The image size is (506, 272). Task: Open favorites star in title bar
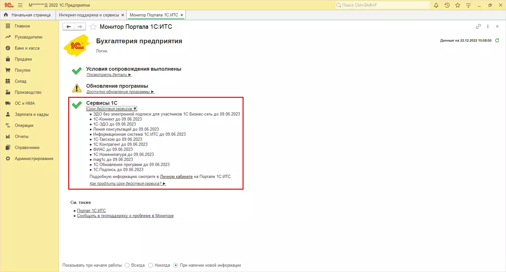pos(458,5)
